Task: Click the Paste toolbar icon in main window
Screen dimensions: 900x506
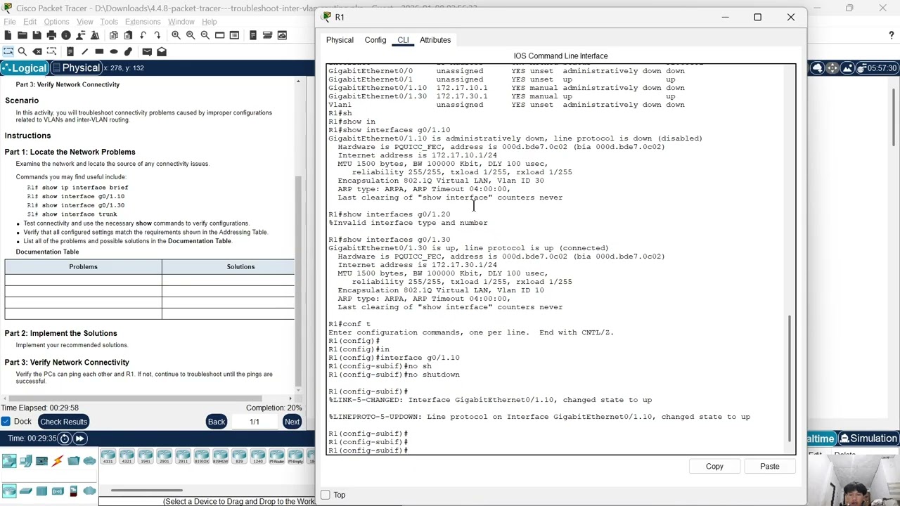Action: pyautogui.click(x=128, y=35)
